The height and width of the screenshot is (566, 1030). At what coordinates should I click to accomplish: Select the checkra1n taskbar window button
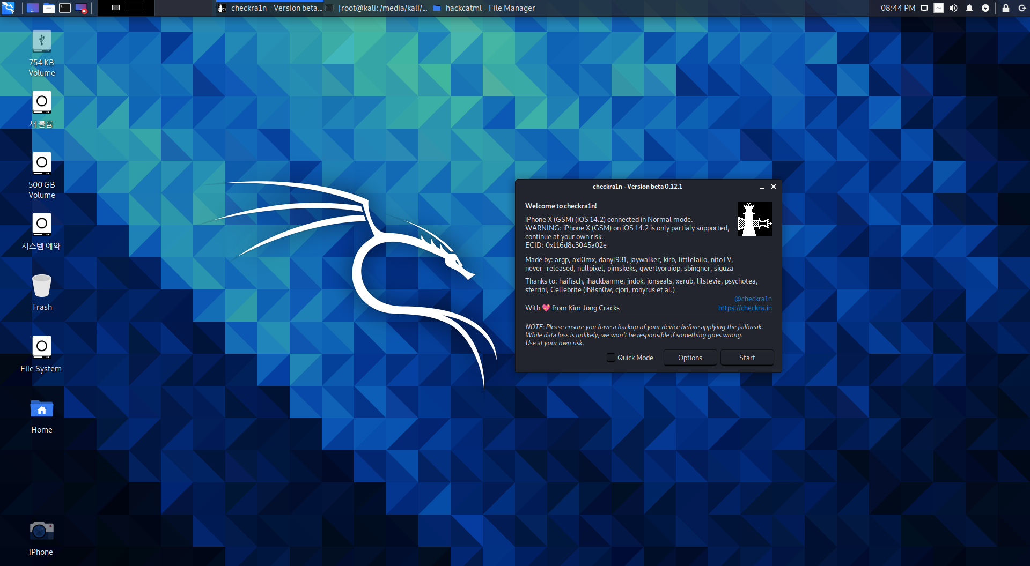tap(270, 8)
